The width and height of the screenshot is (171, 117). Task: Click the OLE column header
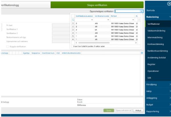(x=58, y=53)
